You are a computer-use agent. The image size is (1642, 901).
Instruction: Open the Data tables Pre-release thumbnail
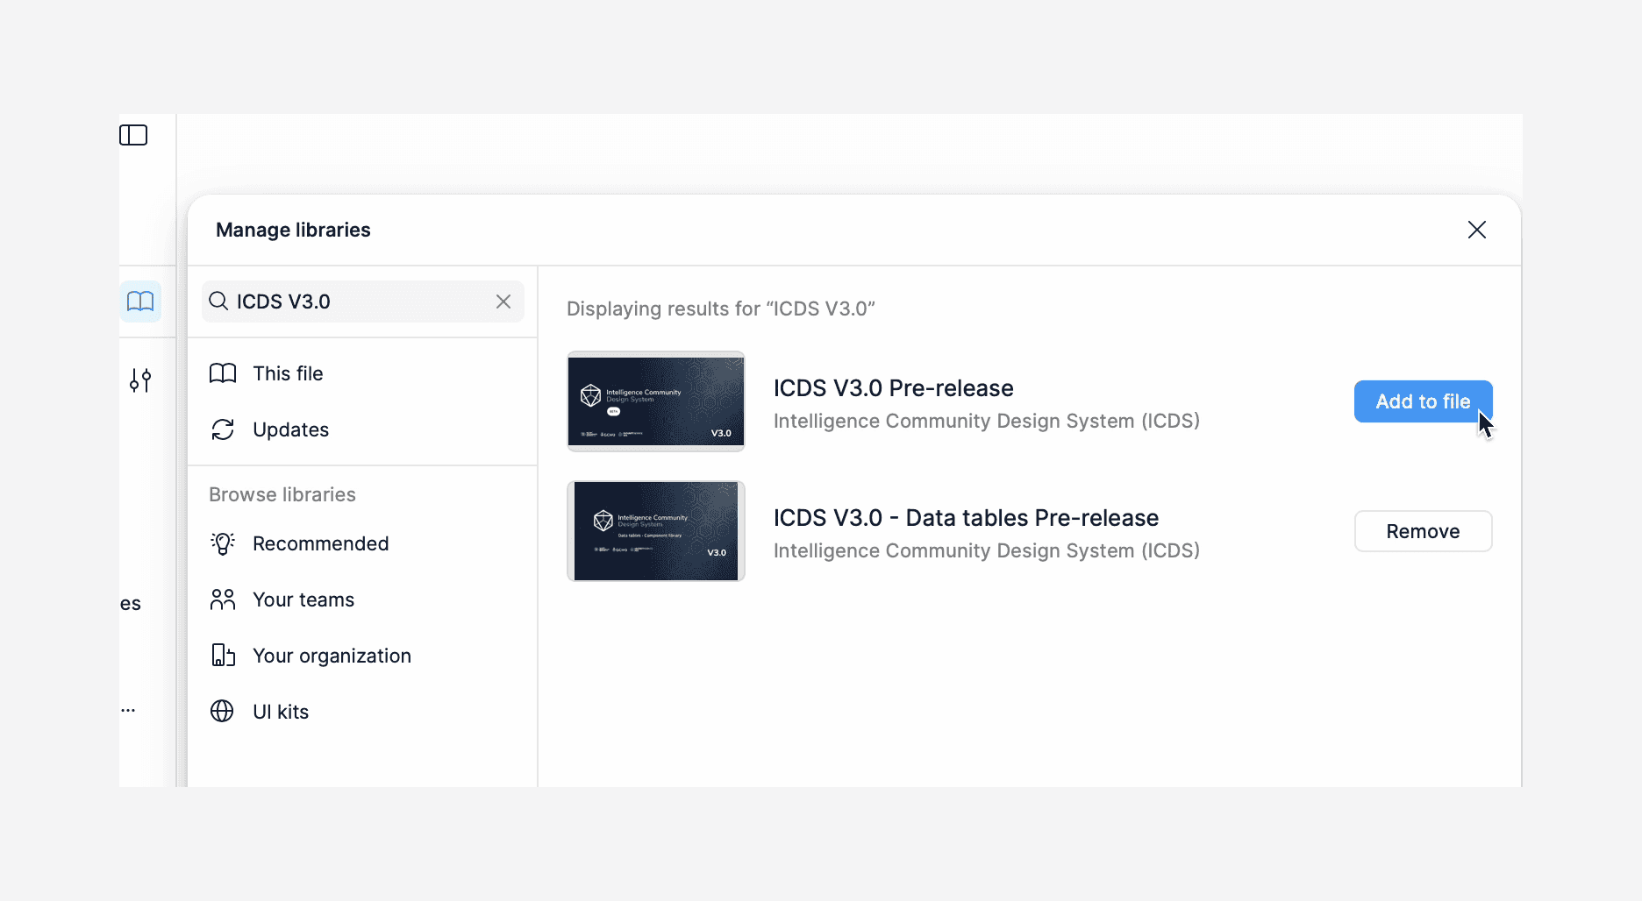pyautogui.click(x=655, y=531)
